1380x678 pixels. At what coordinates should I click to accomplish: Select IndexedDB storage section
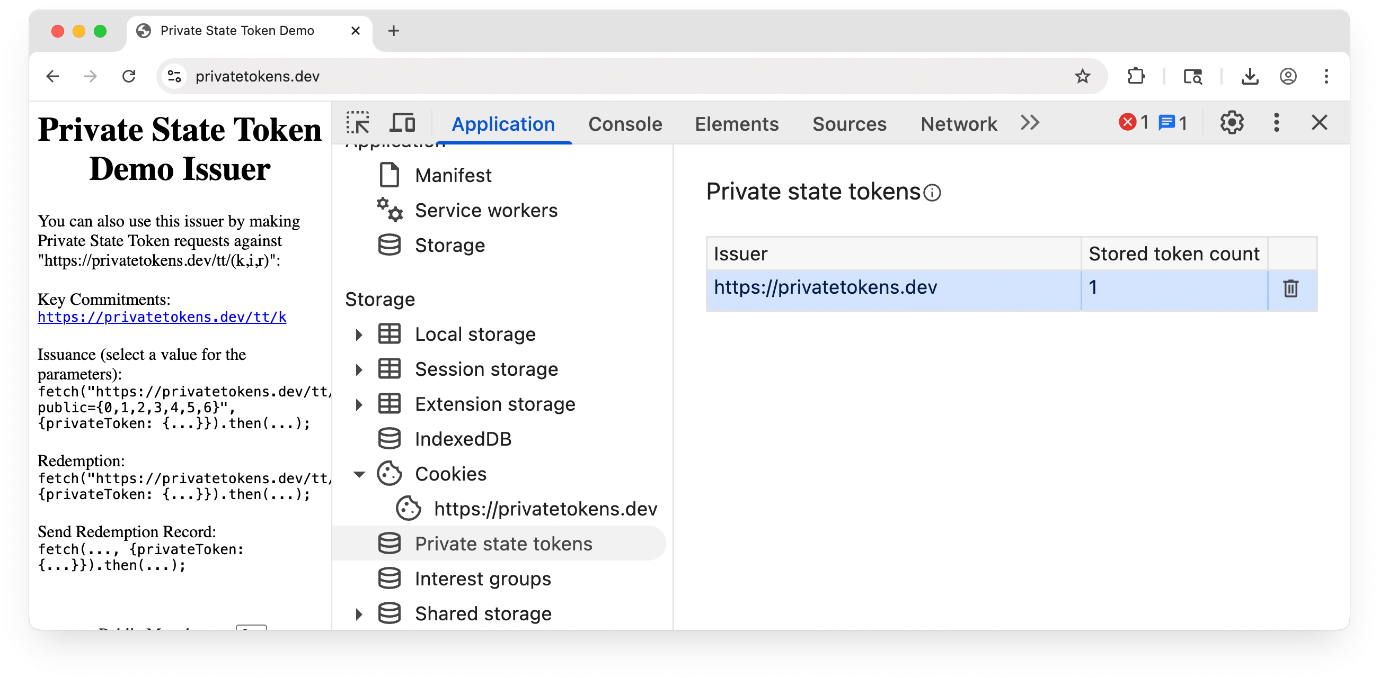coord(463,438)
